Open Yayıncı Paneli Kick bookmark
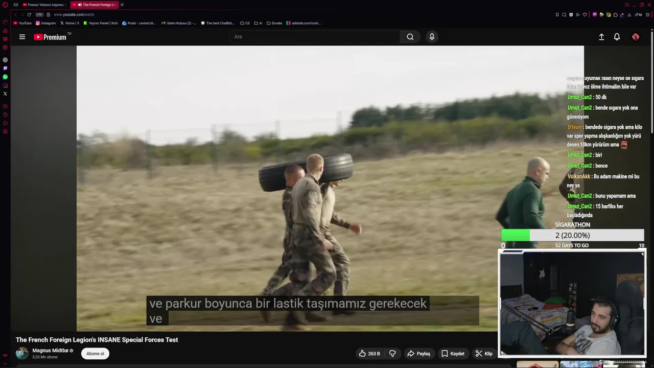 101,23
